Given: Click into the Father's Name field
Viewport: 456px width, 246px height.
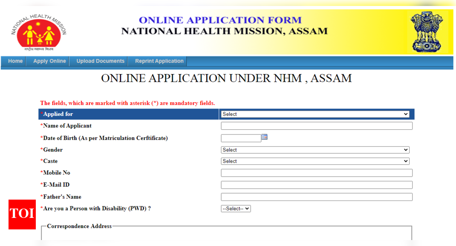Looking at the screenshot, I should click(316, 197).
